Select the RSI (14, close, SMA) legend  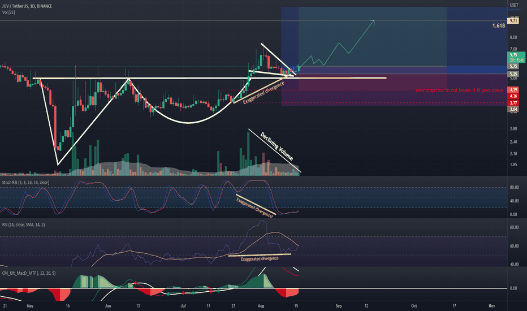click(x=24, y=224)
